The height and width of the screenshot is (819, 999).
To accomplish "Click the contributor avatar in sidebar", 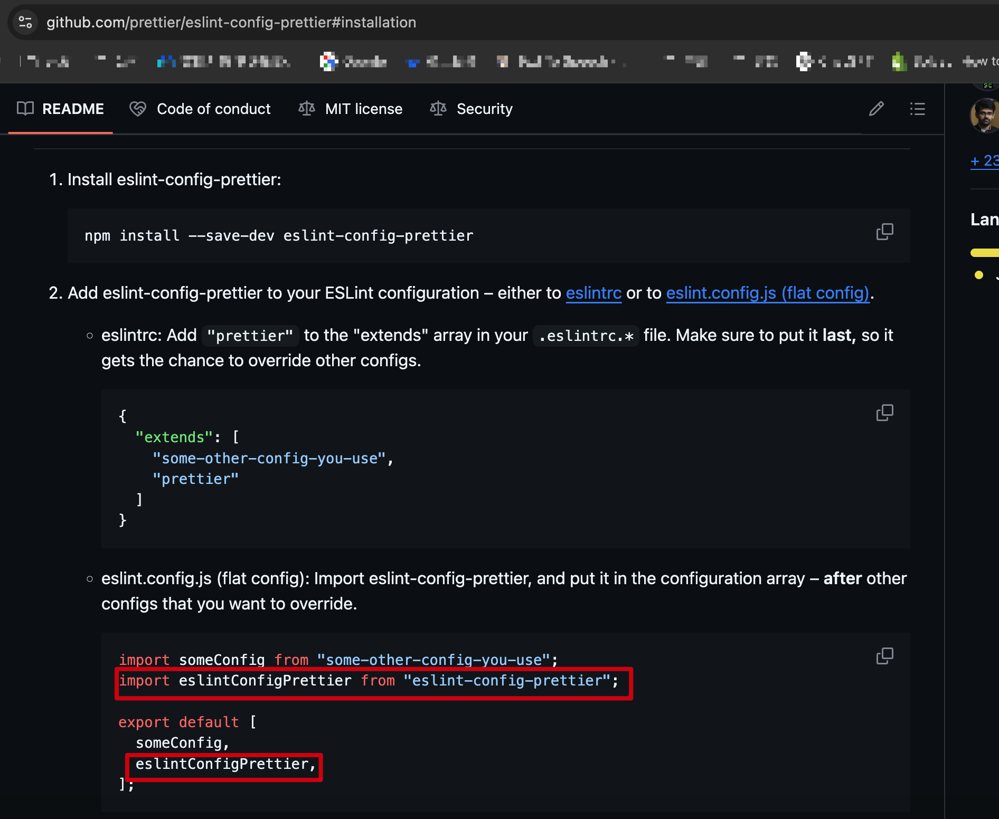I will click(x=985, y=115).
